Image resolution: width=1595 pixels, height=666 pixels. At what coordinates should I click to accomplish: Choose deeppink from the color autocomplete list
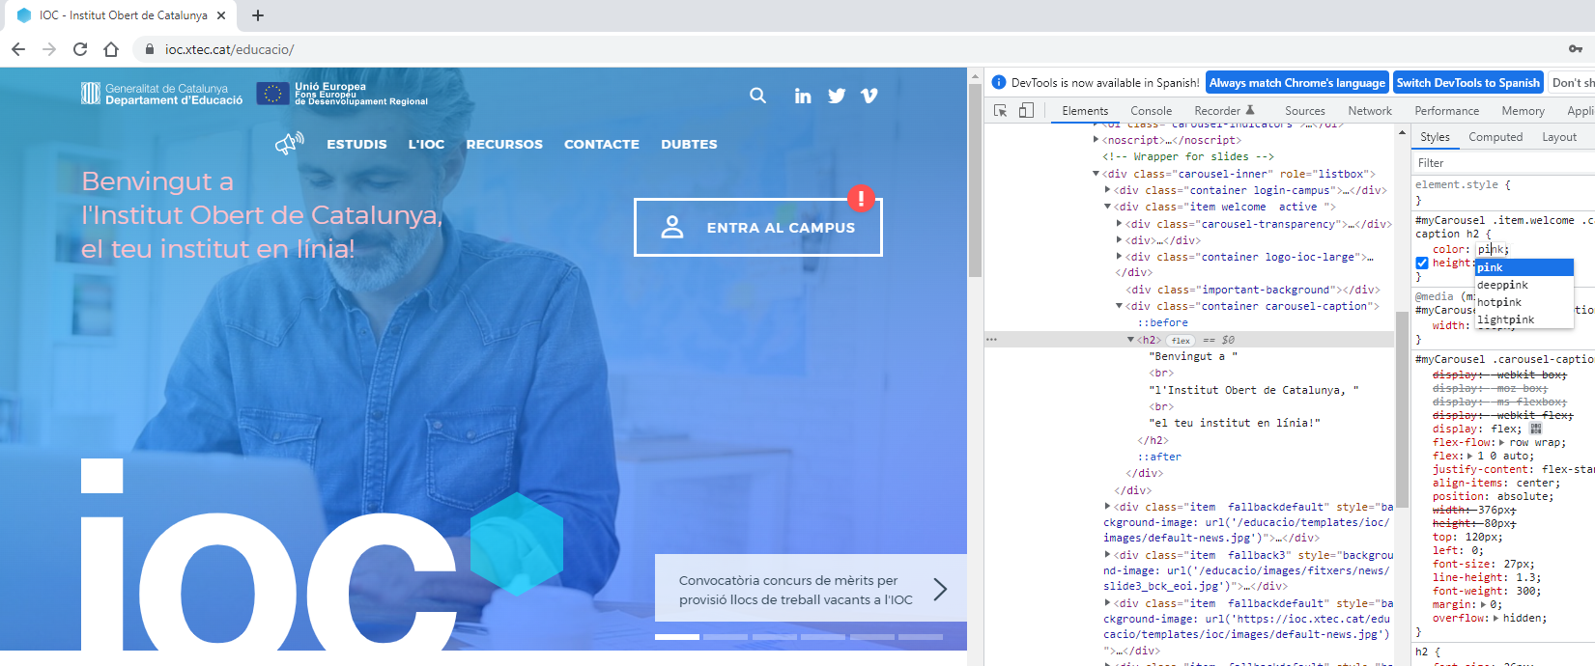point(1503,285)
